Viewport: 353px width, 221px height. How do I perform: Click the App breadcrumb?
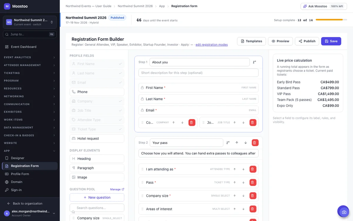[x=162, y=6]
